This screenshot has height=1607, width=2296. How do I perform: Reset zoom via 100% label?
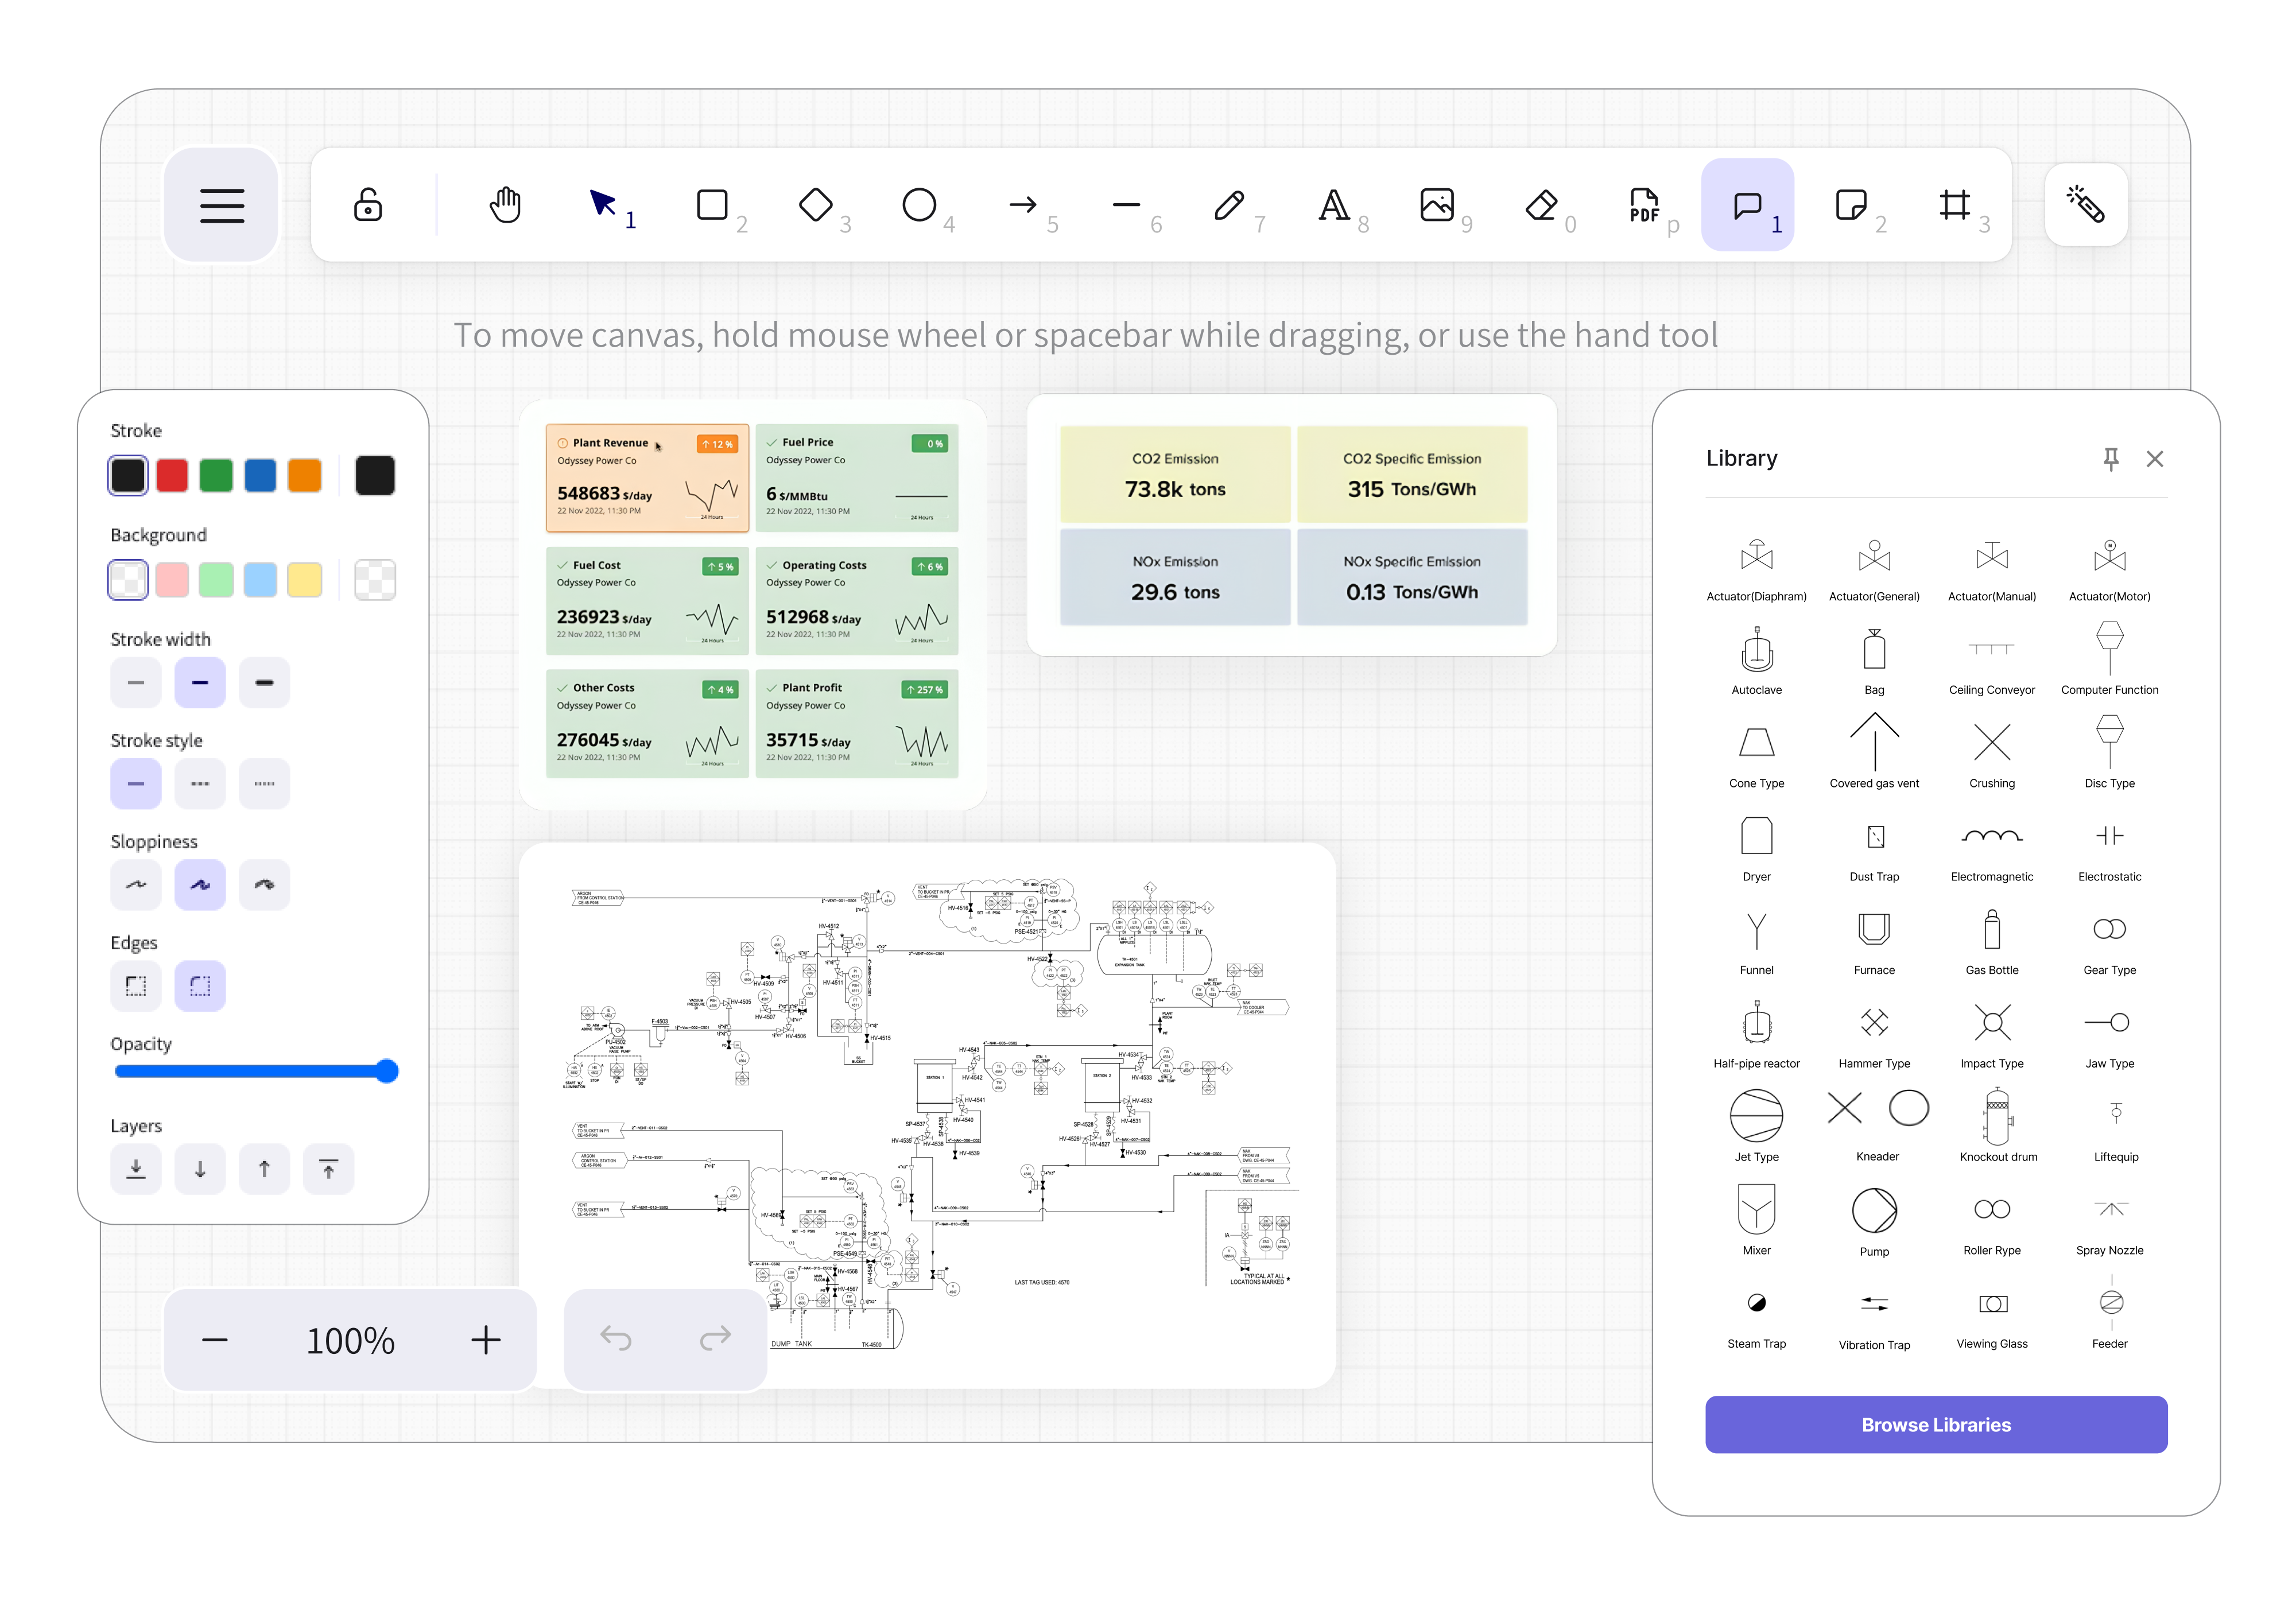pyautogui.click(x=350, y=1340)
